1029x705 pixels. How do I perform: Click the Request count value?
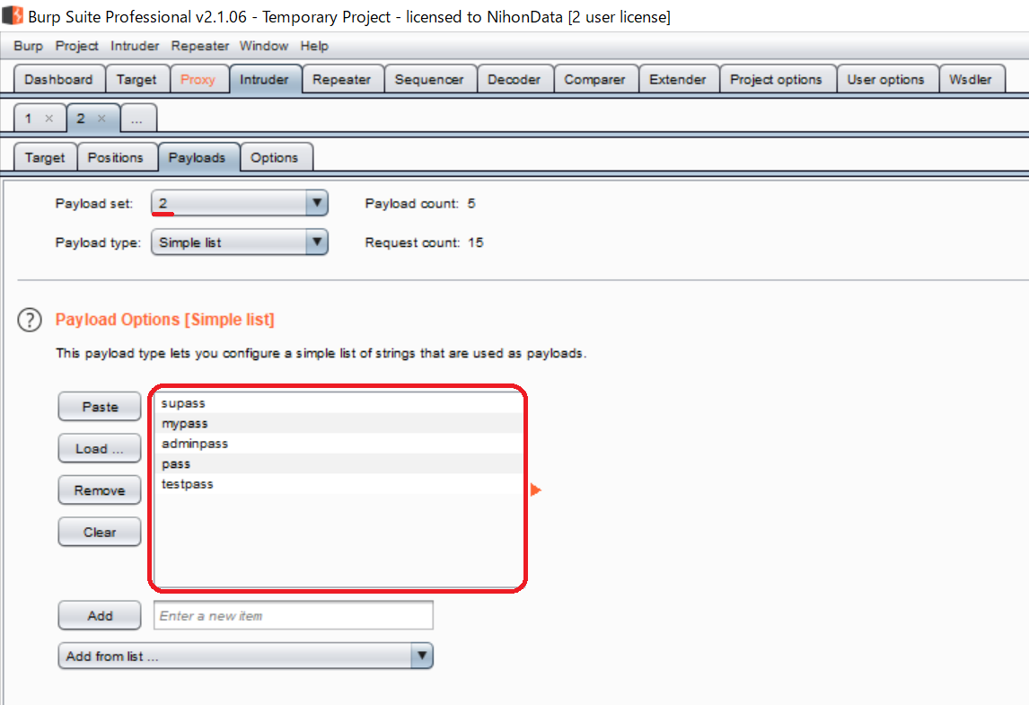[476, 242]
